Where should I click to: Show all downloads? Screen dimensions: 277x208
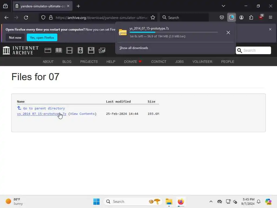coord(134,48)
